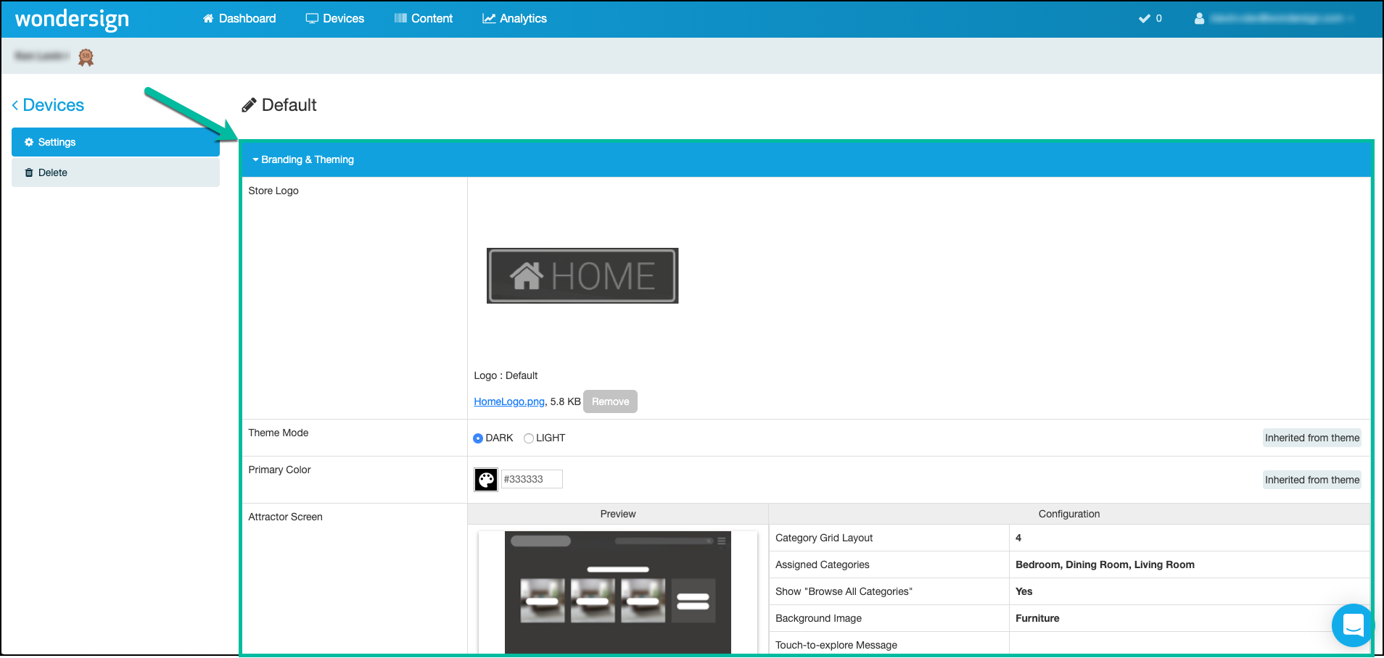Click the Delete sidebar item
The height and width of the screenshot is (658, 1384).
pos(115,172)
